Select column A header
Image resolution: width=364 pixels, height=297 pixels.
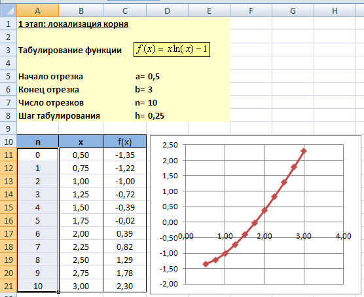pos(37,10)
